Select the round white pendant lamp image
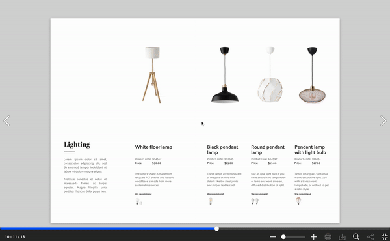The image size is (390, 241). pyautogui.click(x=270, y=74)
